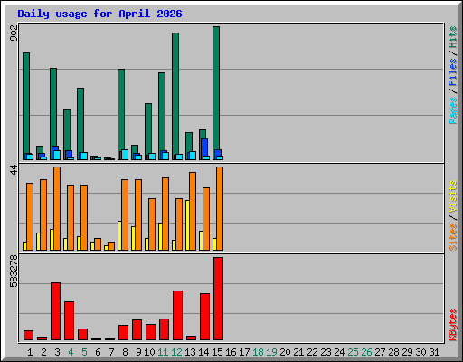Select the orange sites bar for day 6
Viewport: 463px width, 362px height.
[98, 244]
